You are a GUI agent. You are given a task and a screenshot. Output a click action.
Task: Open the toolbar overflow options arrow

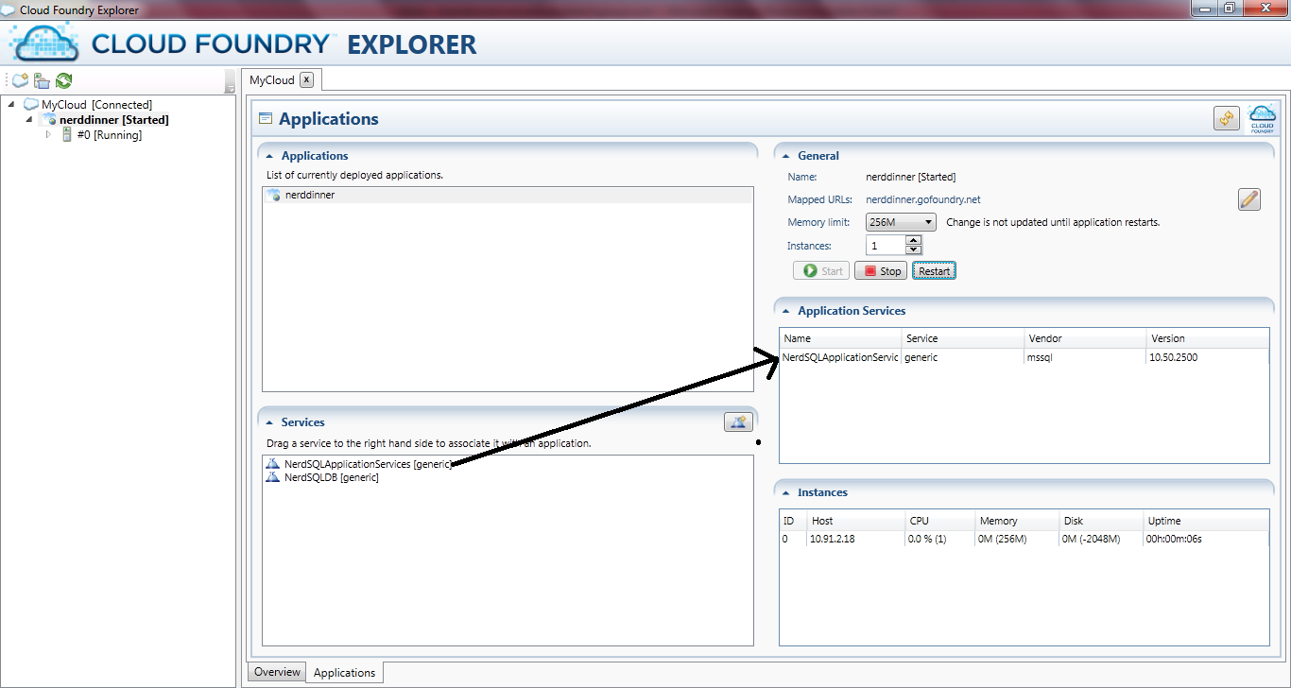(230, 82)
